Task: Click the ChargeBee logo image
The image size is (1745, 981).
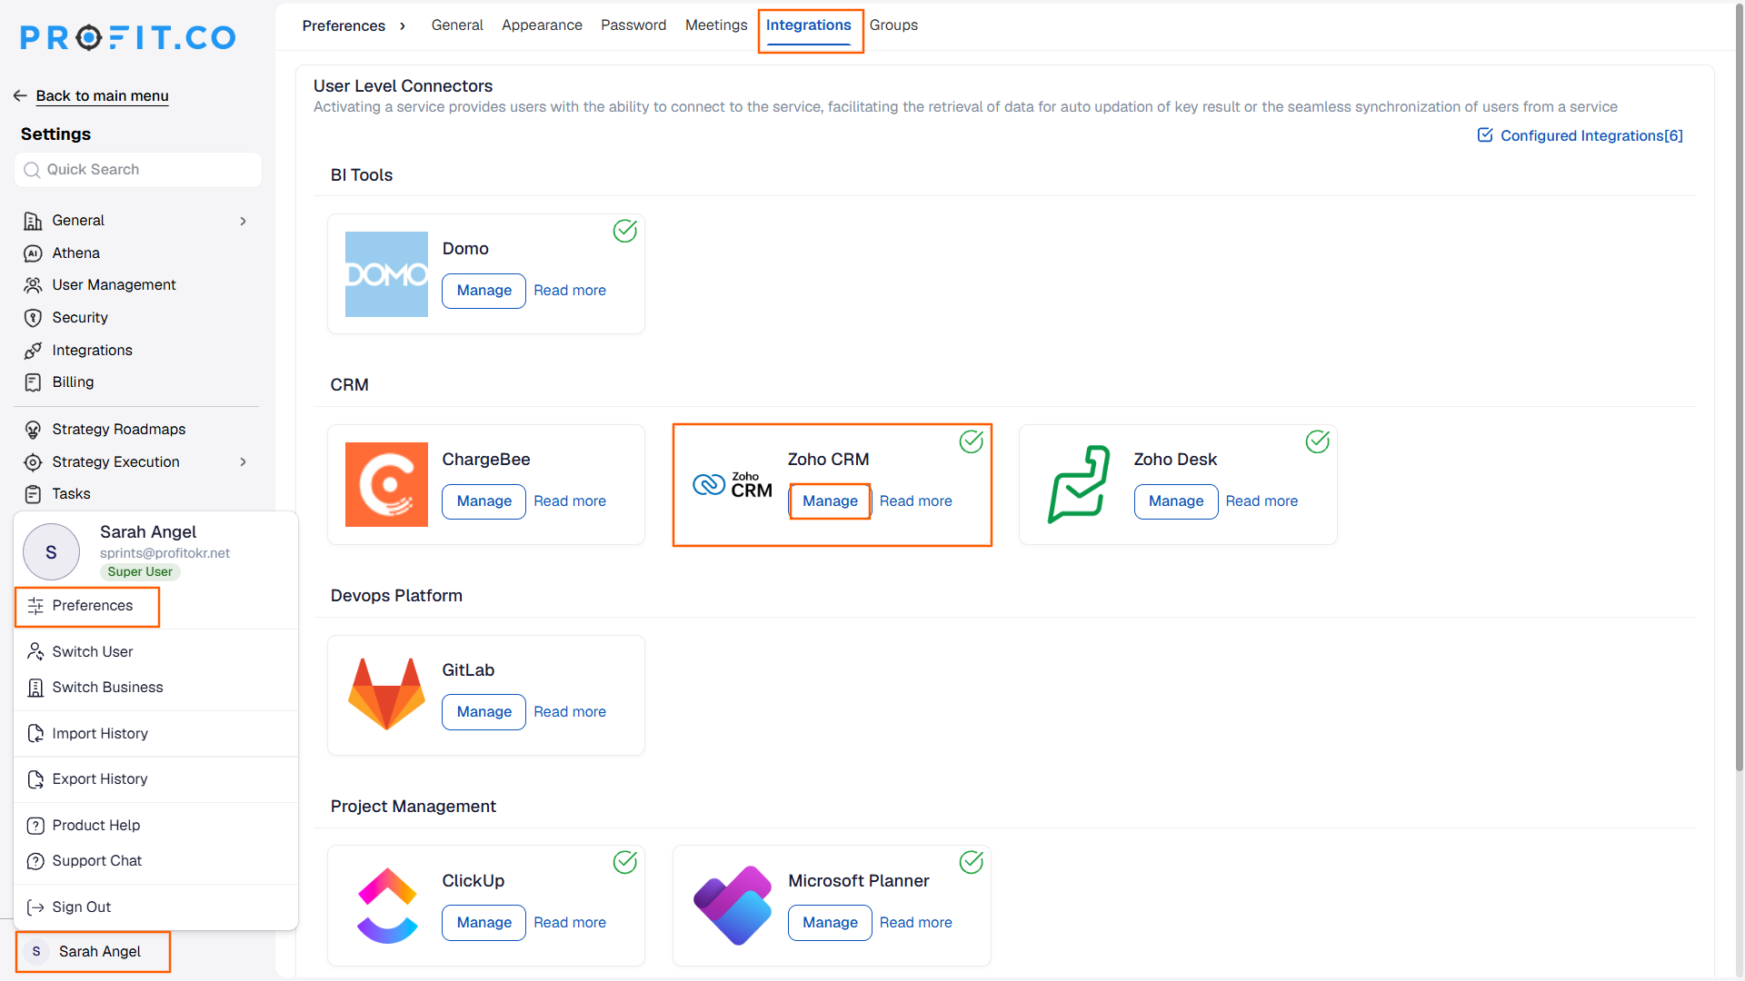Action: (x=386, y=485)
